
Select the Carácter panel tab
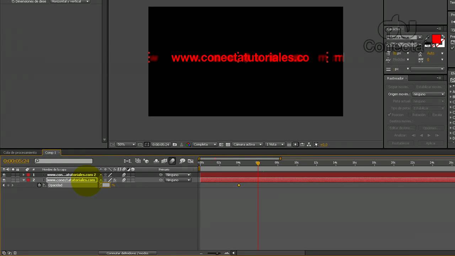394,29
